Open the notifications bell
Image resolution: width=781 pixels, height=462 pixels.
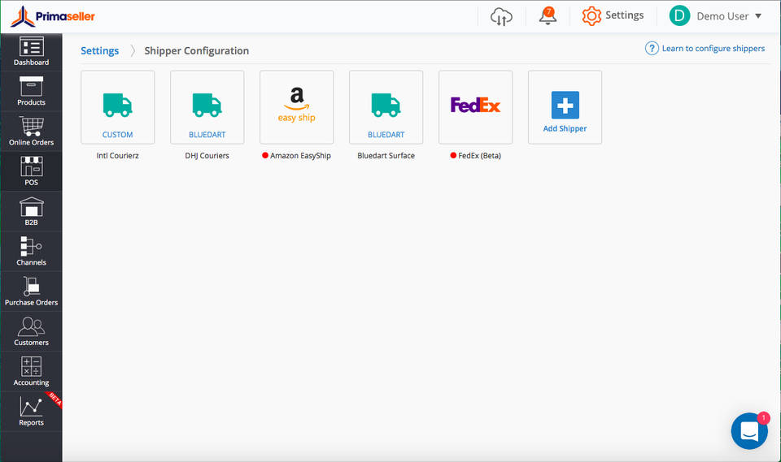pos(548,16)
